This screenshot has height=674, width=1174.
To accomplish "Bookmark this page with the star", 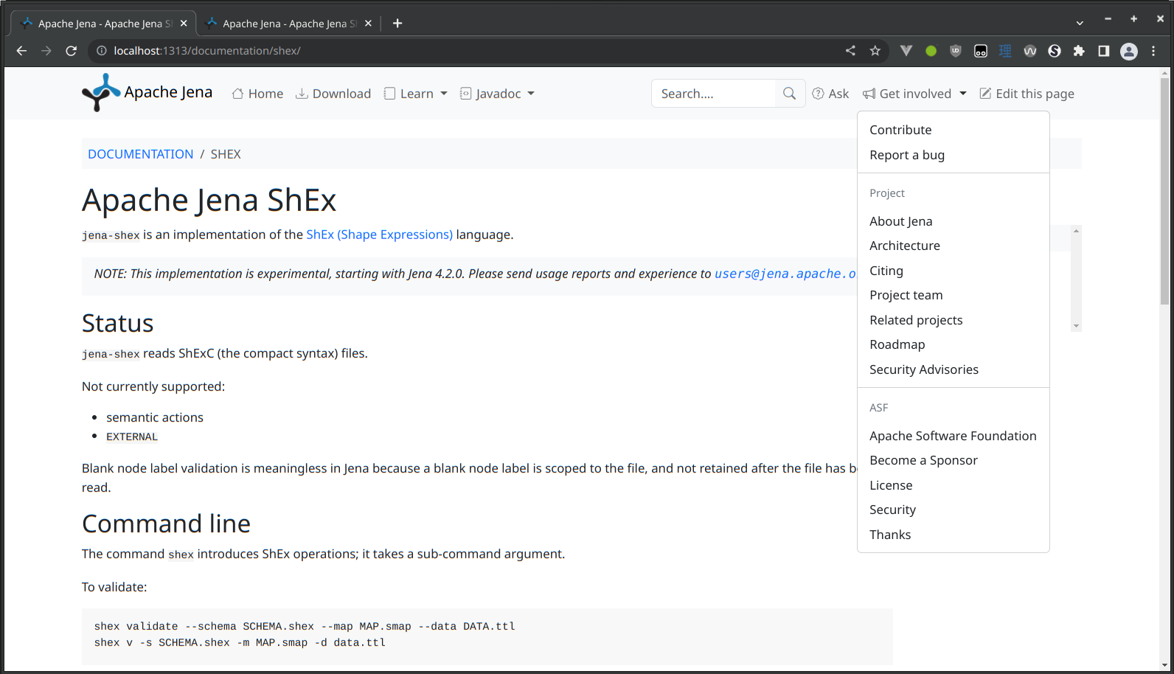I will coord(875,51).
